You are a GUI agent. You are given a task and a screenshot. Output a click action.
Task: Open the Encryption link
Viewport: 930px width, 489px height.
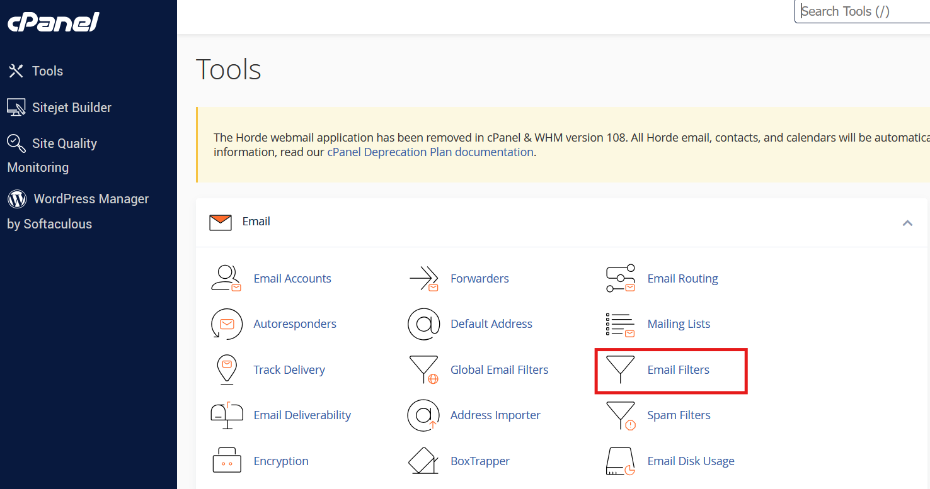click(281, 461)
